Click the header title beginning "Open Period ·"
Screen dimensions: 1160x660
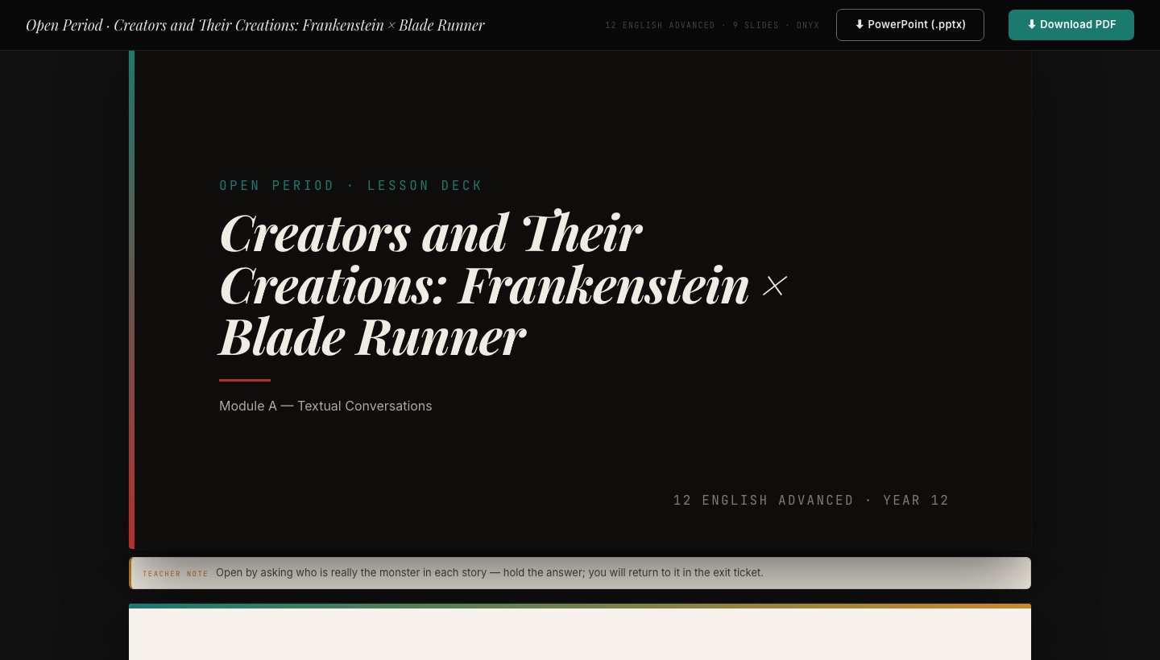coord(255,25)
